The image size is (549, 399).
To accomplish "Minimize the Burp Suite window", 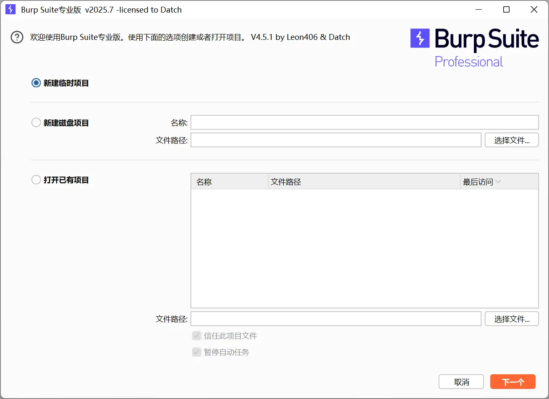I will pos(479,10).
